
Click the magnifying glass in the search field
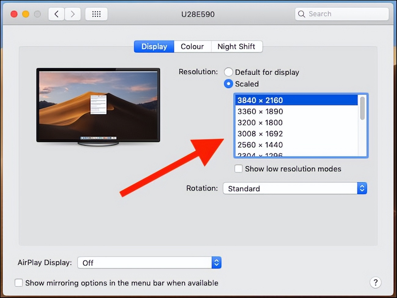(x=301, y=14)
